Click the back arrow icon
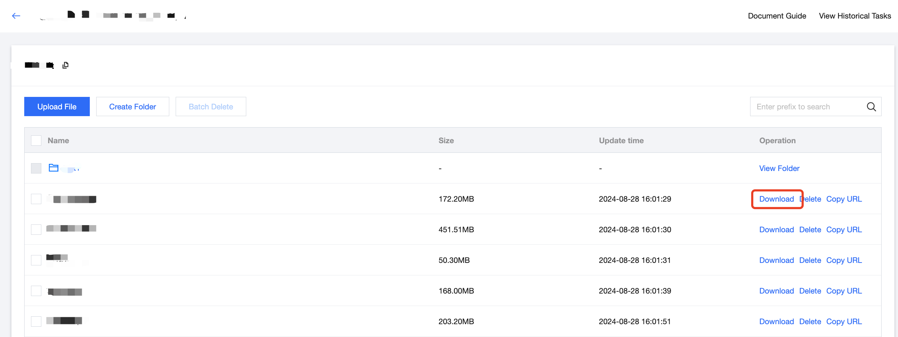 (x=16, y=16)
